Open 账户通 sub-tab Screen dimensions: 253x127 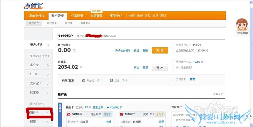pos(69,23)
